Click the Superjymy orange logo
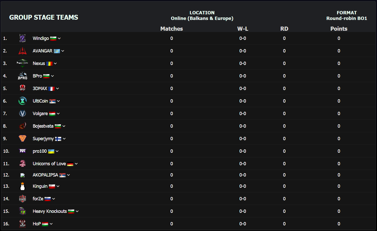 [x=23, y=138]
